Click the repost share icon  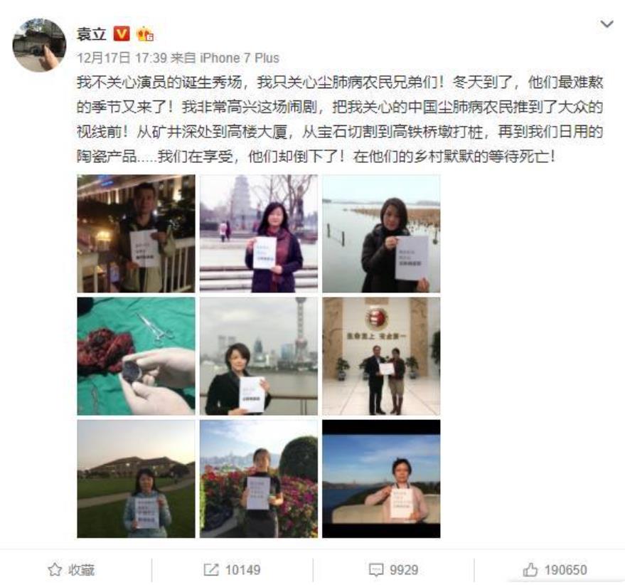[x=211, y=569]
